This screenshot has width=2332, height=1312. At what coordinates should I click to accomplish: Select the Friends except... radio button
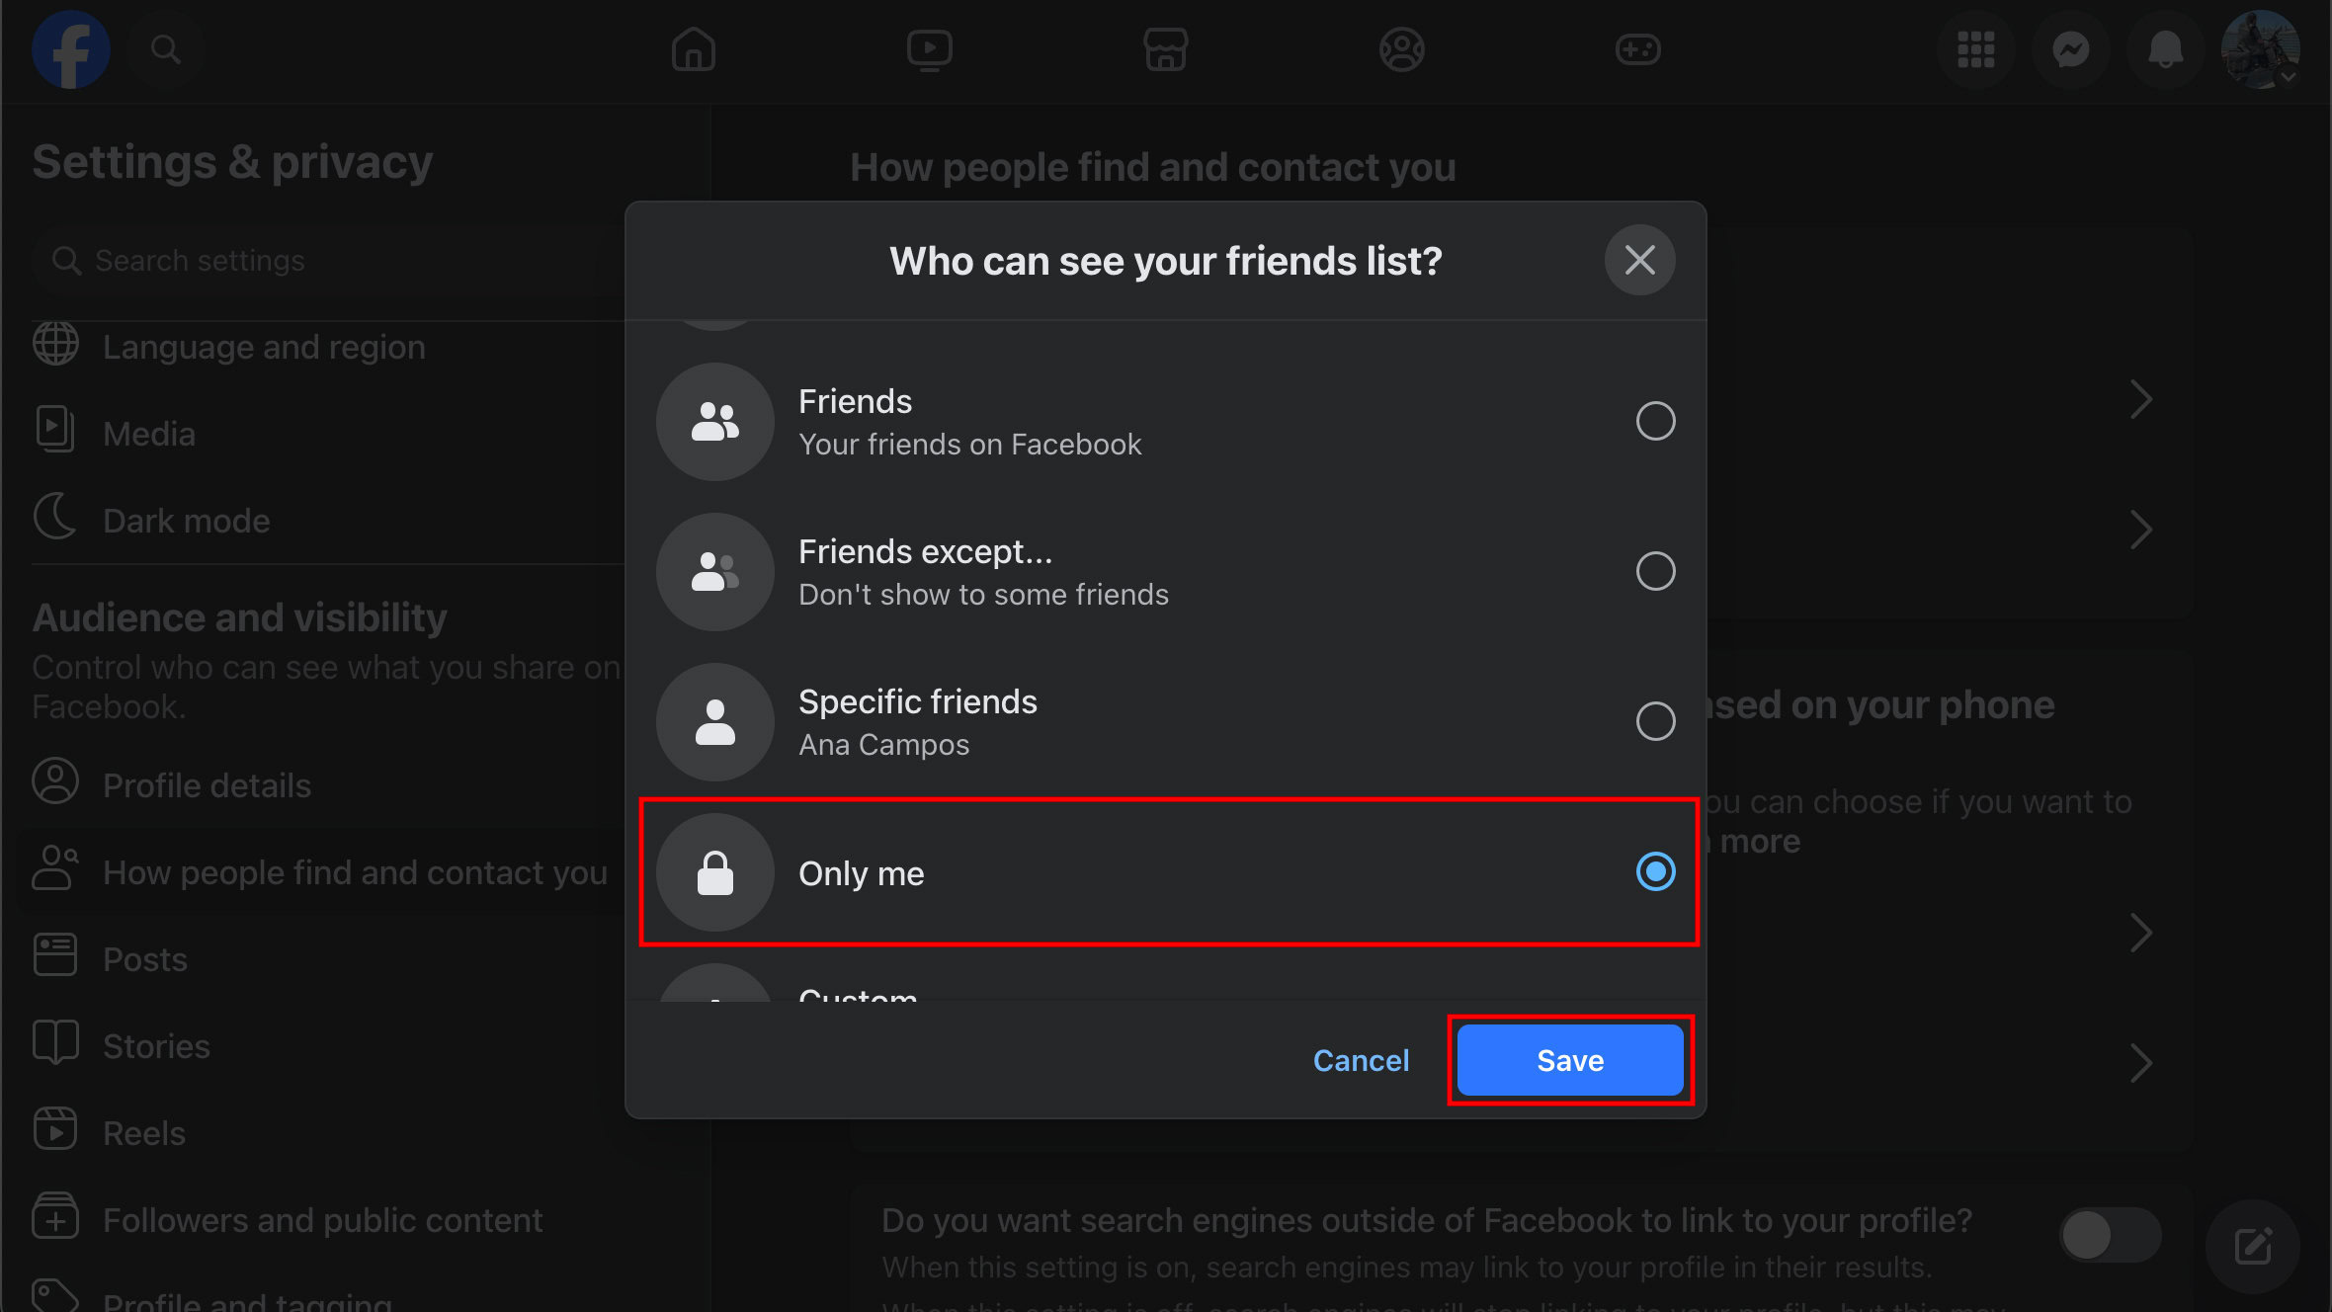click(1655, 572)
